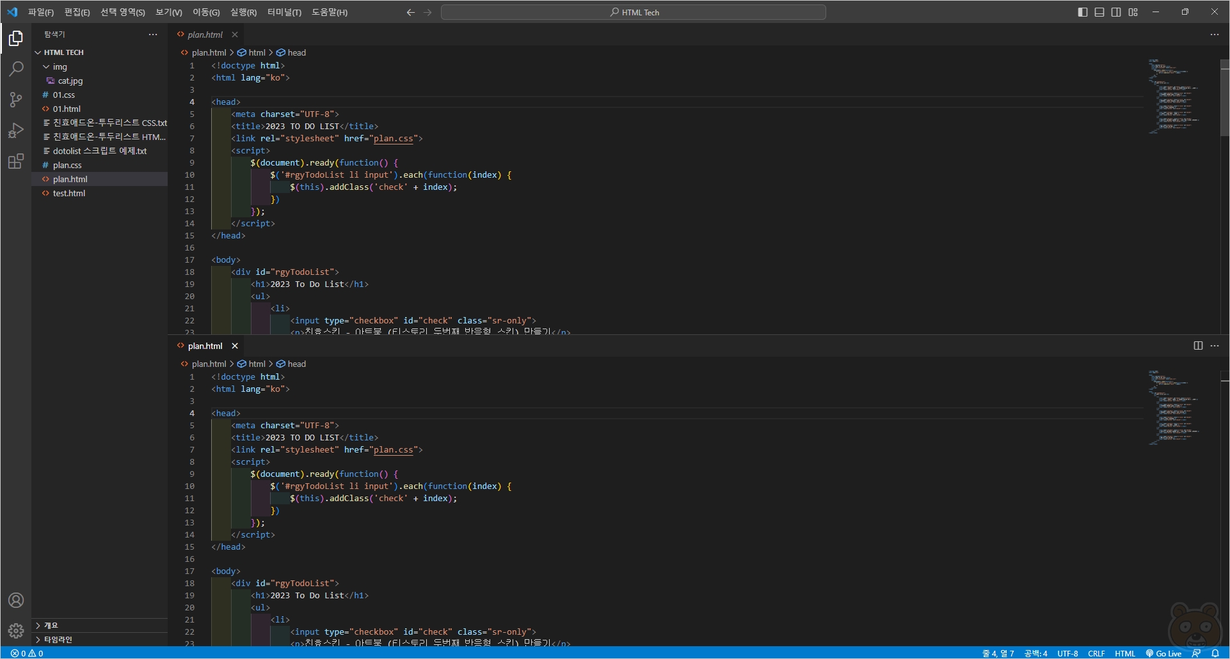
Task: Open the Run and Debug view
Action: tap(16, 130)
